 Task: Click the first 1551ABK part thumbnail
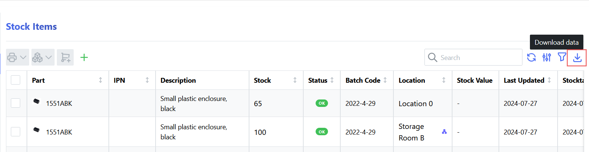coord(37,101)
